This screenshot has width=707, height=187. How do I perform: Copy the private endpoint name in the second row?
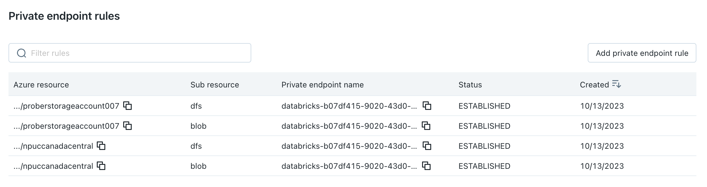point(428,126)
